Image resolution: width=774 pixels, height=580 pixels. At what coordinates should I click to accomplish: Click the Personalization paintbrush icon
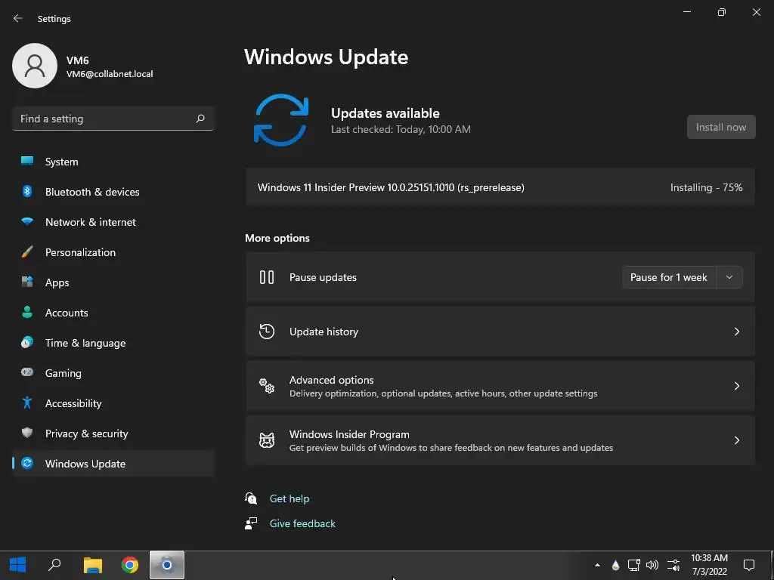pyautogui.click(x=27, y=252)
